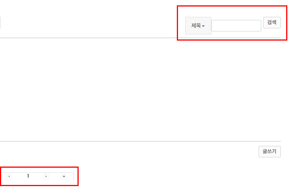Click the small triangle beside 제목
The width and height of the screenshot is (295, 188).
pos(203,26)
